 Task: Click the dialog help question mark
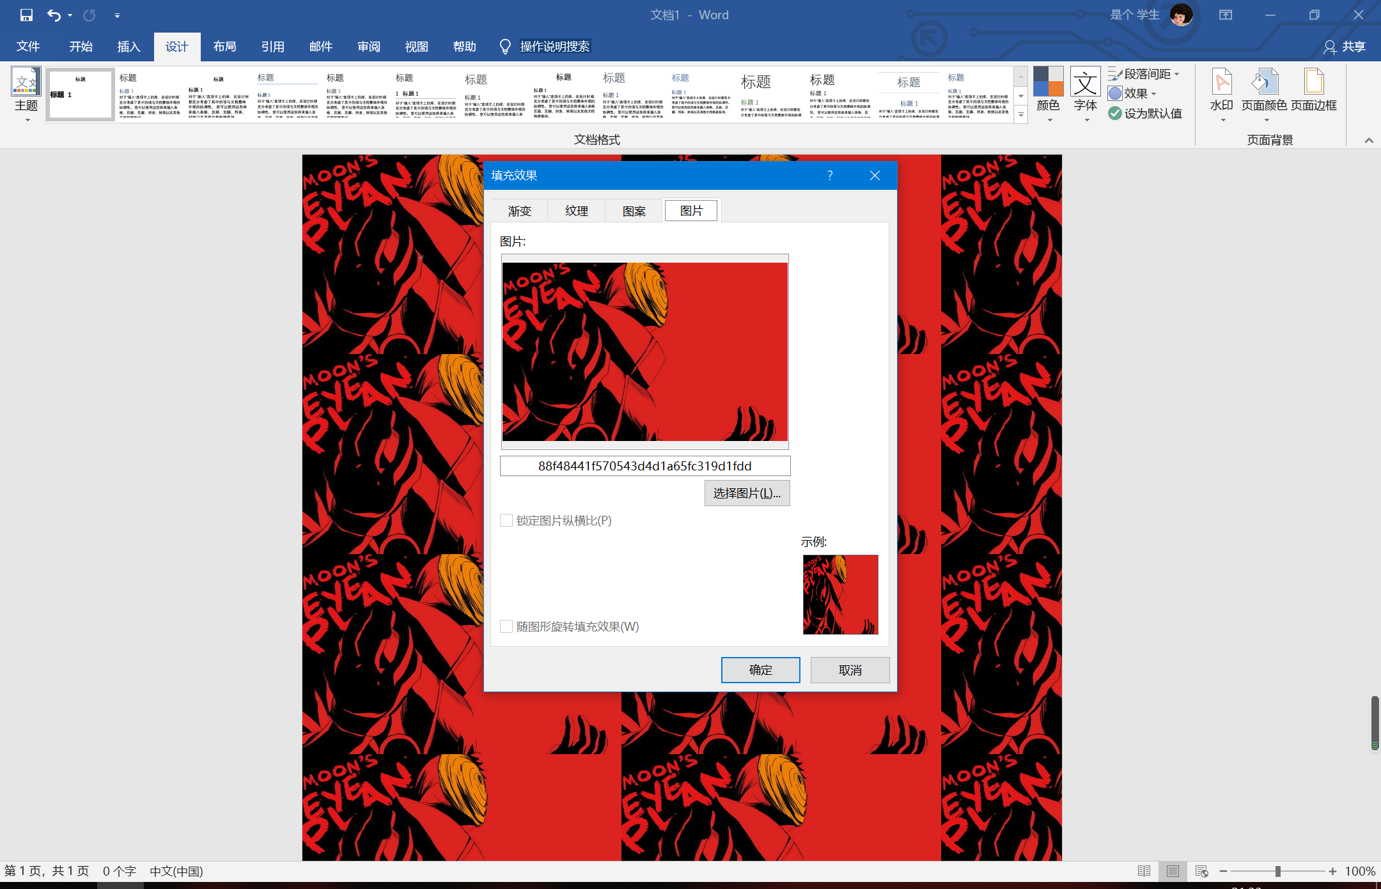(x=830, y=175)
